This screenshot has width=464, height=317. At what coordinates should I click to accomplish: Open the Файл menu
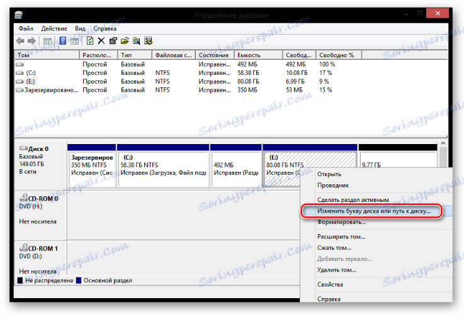(x=26, y=29)
